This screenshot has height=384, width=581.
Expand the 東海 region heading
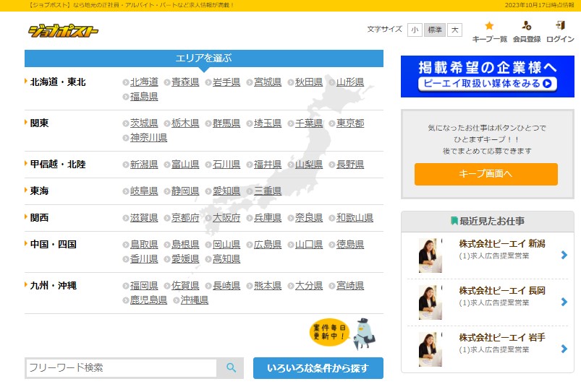(x=39, y=191)
